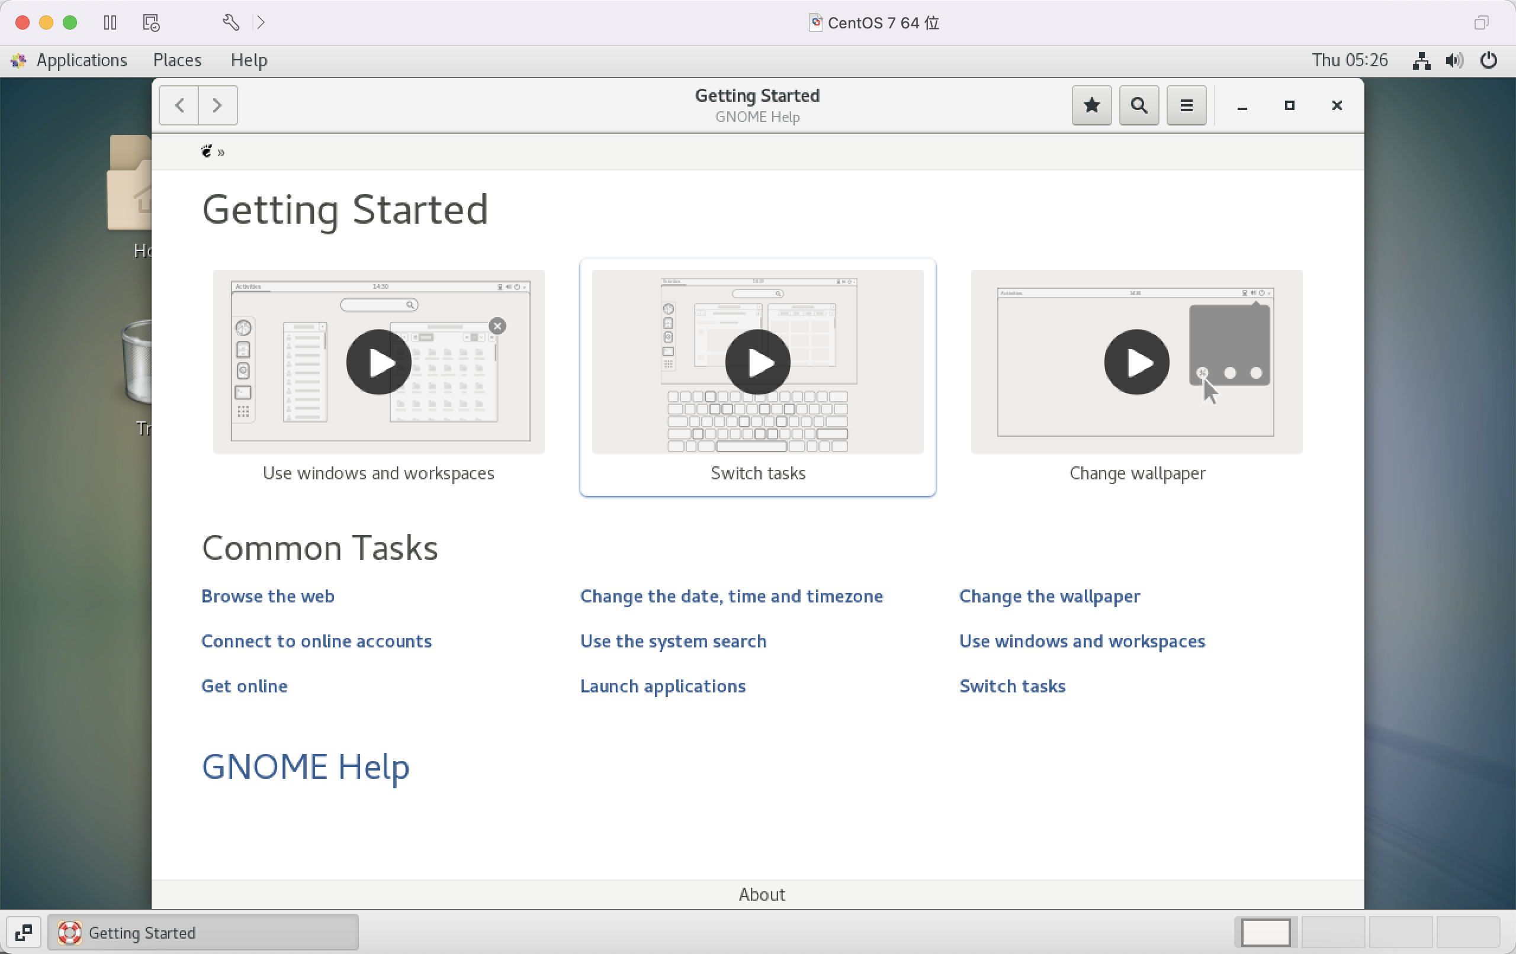
Task: Click the network status icon
Action: tap(1421, 60)
